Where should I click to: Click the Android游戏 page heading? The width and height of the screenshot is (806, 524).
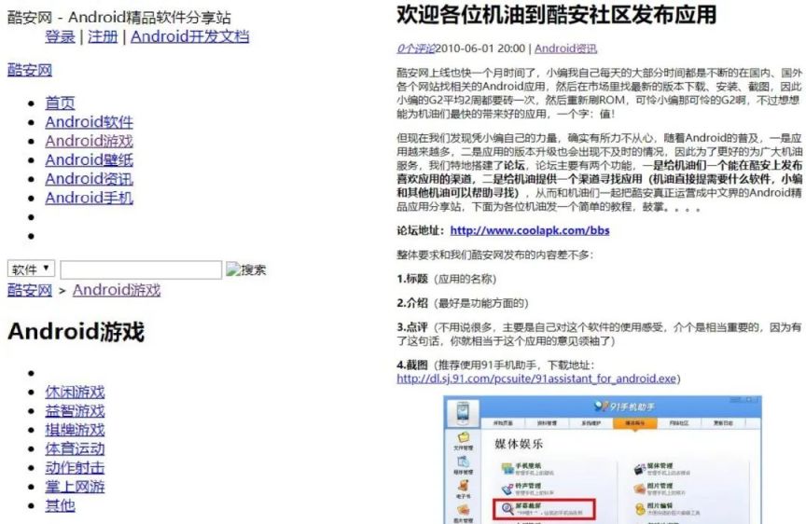click(76, 331)
